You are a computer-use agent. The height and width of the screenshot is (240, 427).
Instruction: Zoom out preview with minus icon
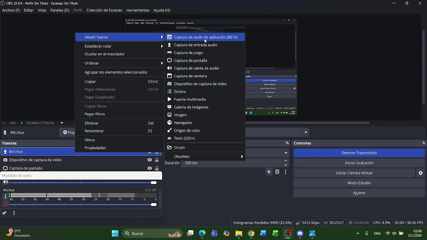[x=4, y=123]
